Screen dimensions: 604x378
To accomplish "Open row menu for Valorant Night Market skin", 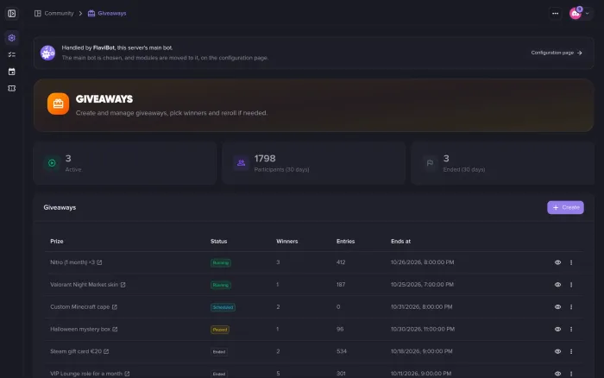I will coord(571,285).
